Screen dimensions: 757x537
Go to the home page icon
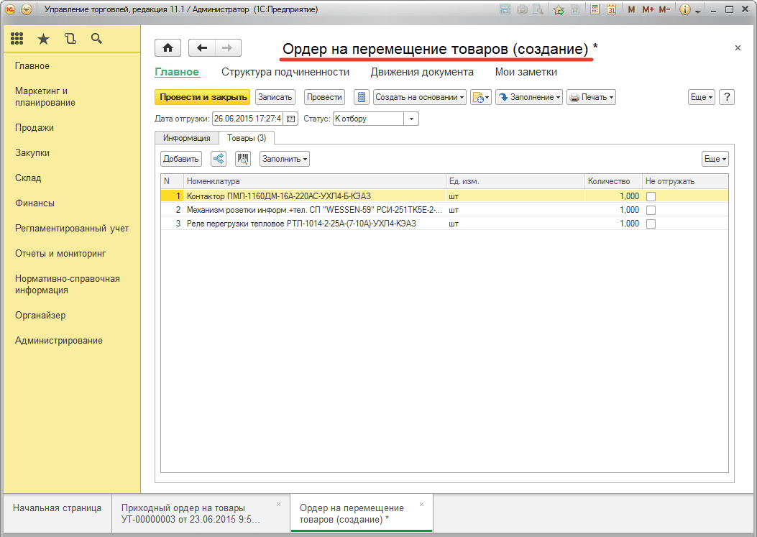coord(168,48)
